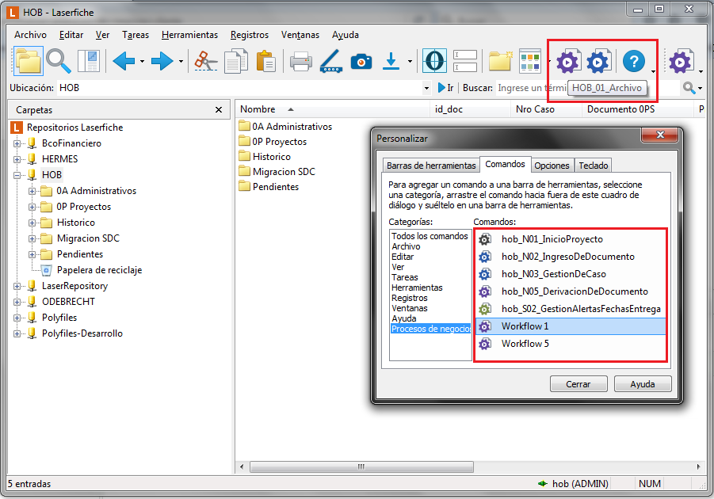Switch to the Opciones tab
The height and width of the screenshot is (499, 714).
pyautogui.click(x=552, y=166)
